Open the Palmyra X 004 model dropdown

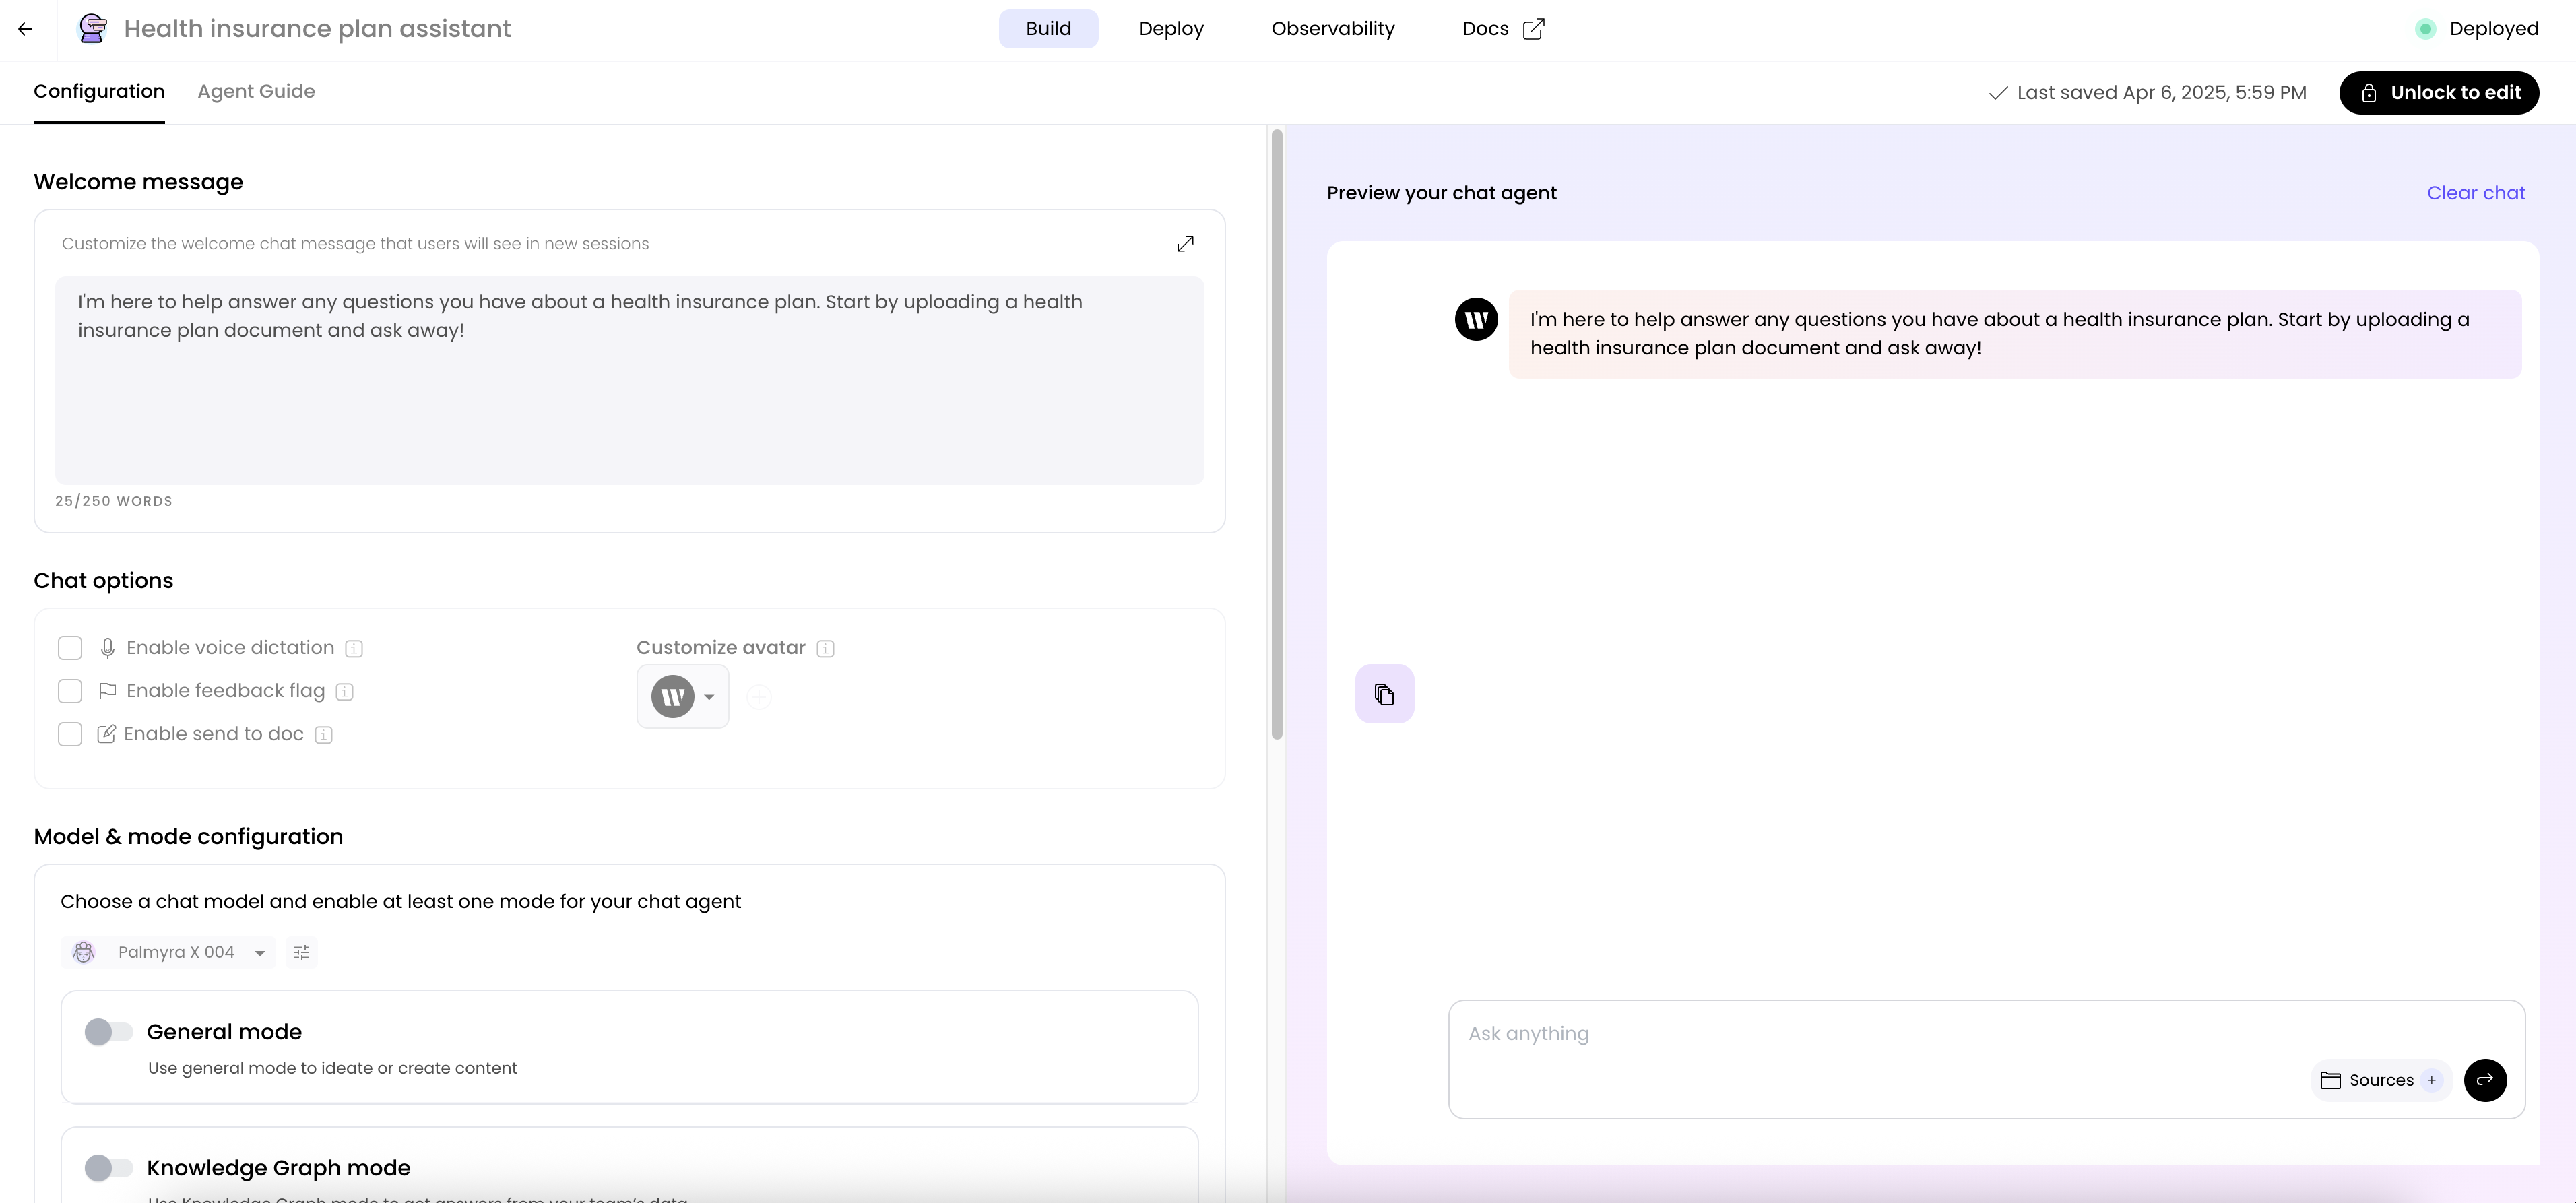pyautogui.click(x=168, y=953)
